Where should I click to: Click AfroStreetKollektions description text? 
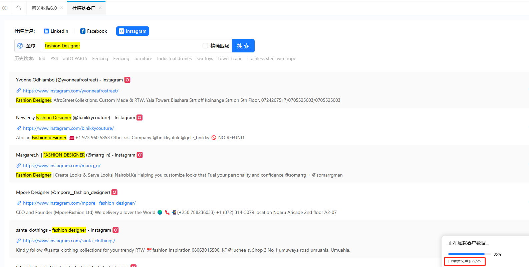[178, 100]
